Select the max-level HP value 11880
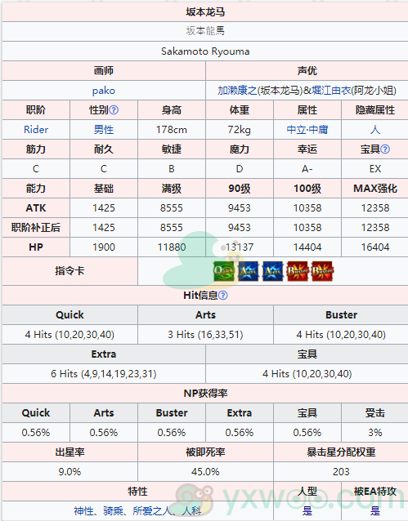This screenshot has height=521, width=408. click(x=172, y=247)
